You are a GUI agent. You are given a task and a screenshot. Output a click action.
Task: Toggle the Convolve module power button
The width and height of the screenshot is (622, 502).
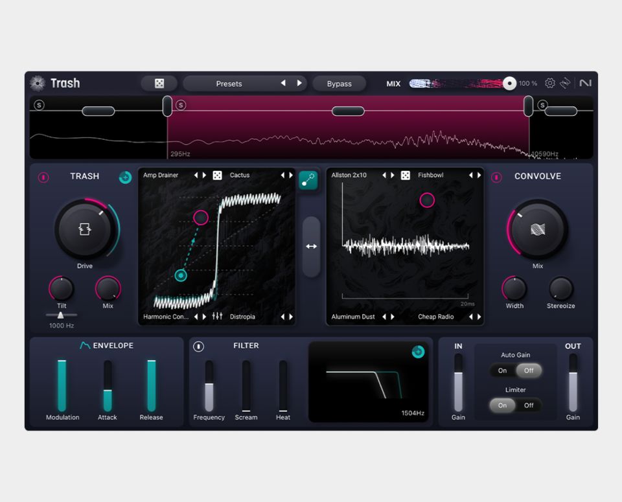pyautogui.click(x=496, y=177)
